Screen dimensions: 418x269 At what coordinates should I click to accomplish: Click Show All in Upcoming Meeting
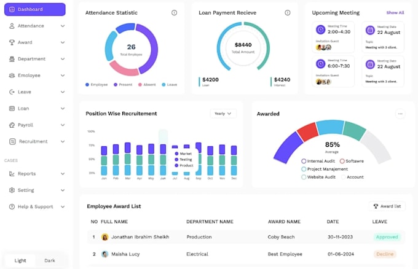(x=395, y=12)
